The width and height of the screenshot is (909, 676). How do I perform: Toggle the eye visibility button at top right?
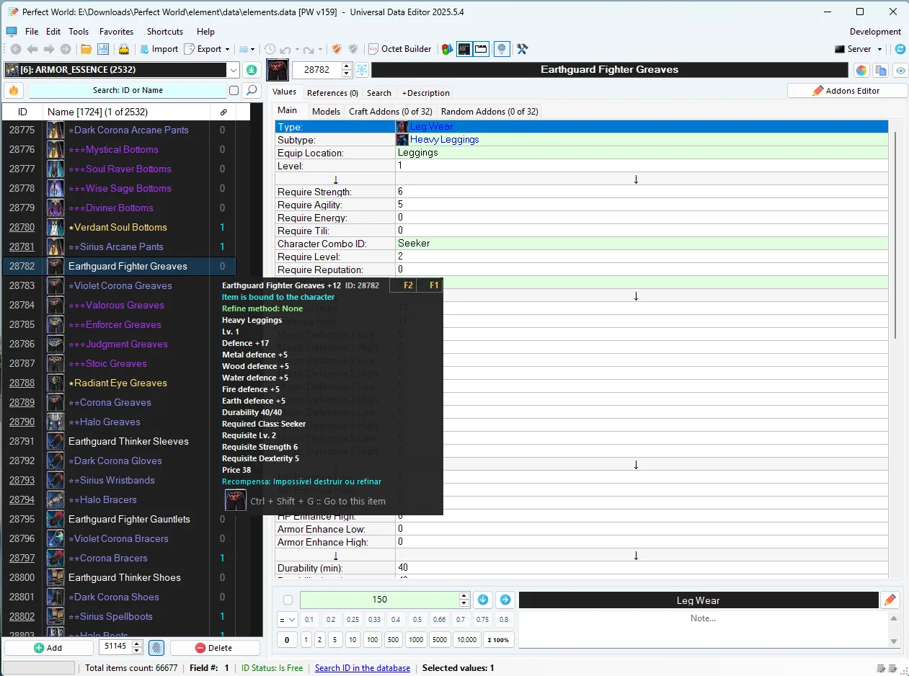coord(900,70)
